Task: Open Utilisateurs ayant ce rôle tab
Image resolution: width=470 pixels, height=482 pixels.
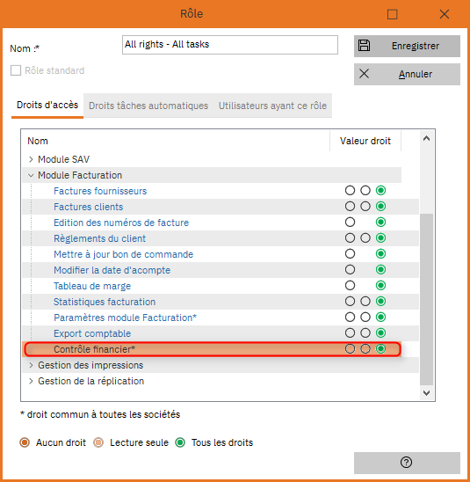Action: 272,106
